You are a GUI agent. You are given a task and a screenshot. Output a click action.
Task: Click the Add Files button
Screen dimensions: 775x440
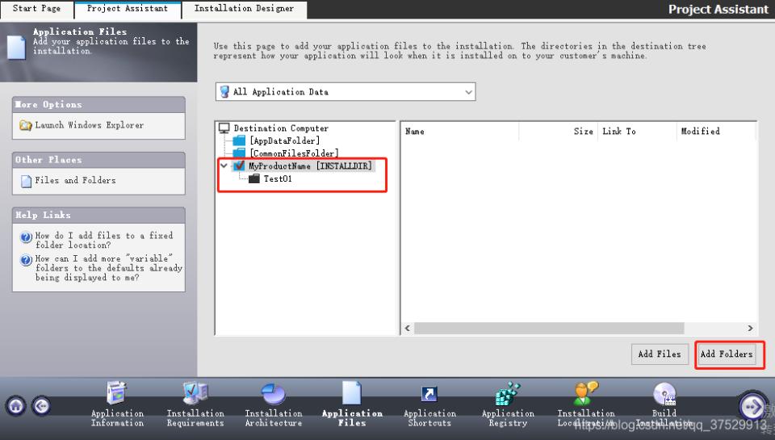(660, 354)
